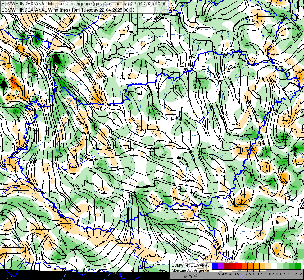Click the ECMWF-INDEX-ANAL label in the legend
This screenshot has height=280, width=304.
tap(190, 265)
